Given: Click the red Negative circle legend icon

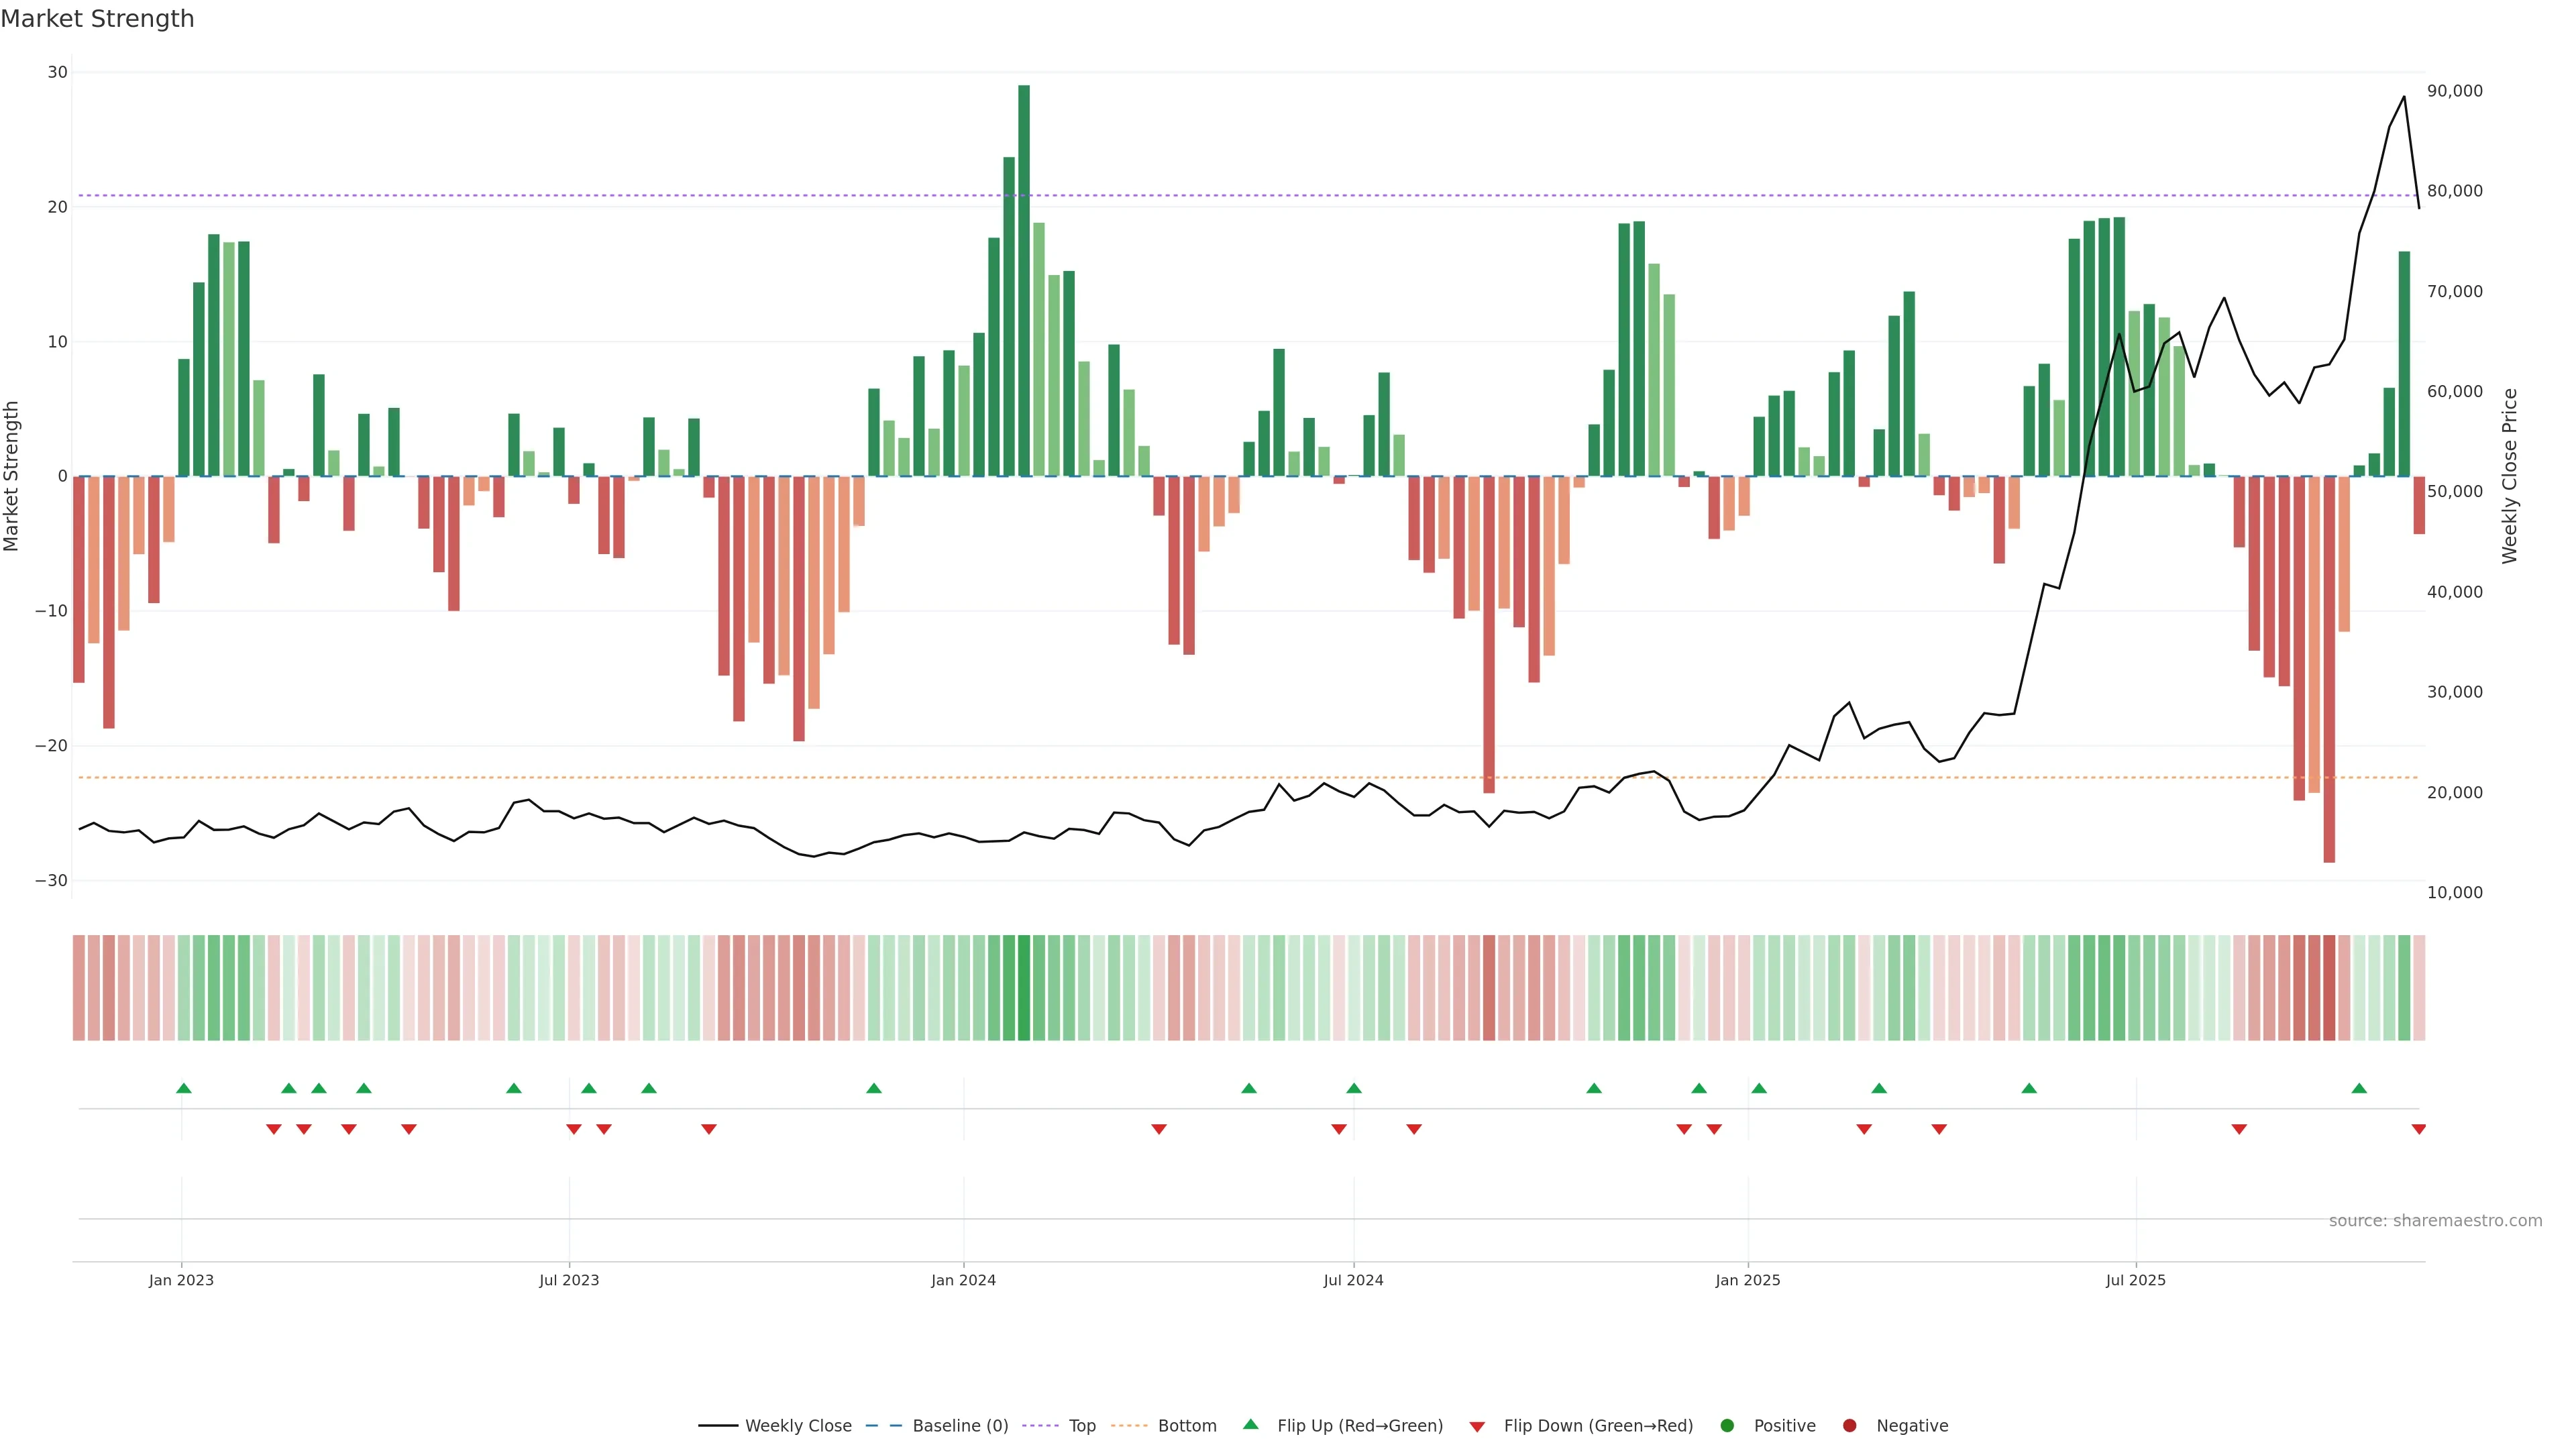Looking at the screenshot, I should click(1849, 1425).
